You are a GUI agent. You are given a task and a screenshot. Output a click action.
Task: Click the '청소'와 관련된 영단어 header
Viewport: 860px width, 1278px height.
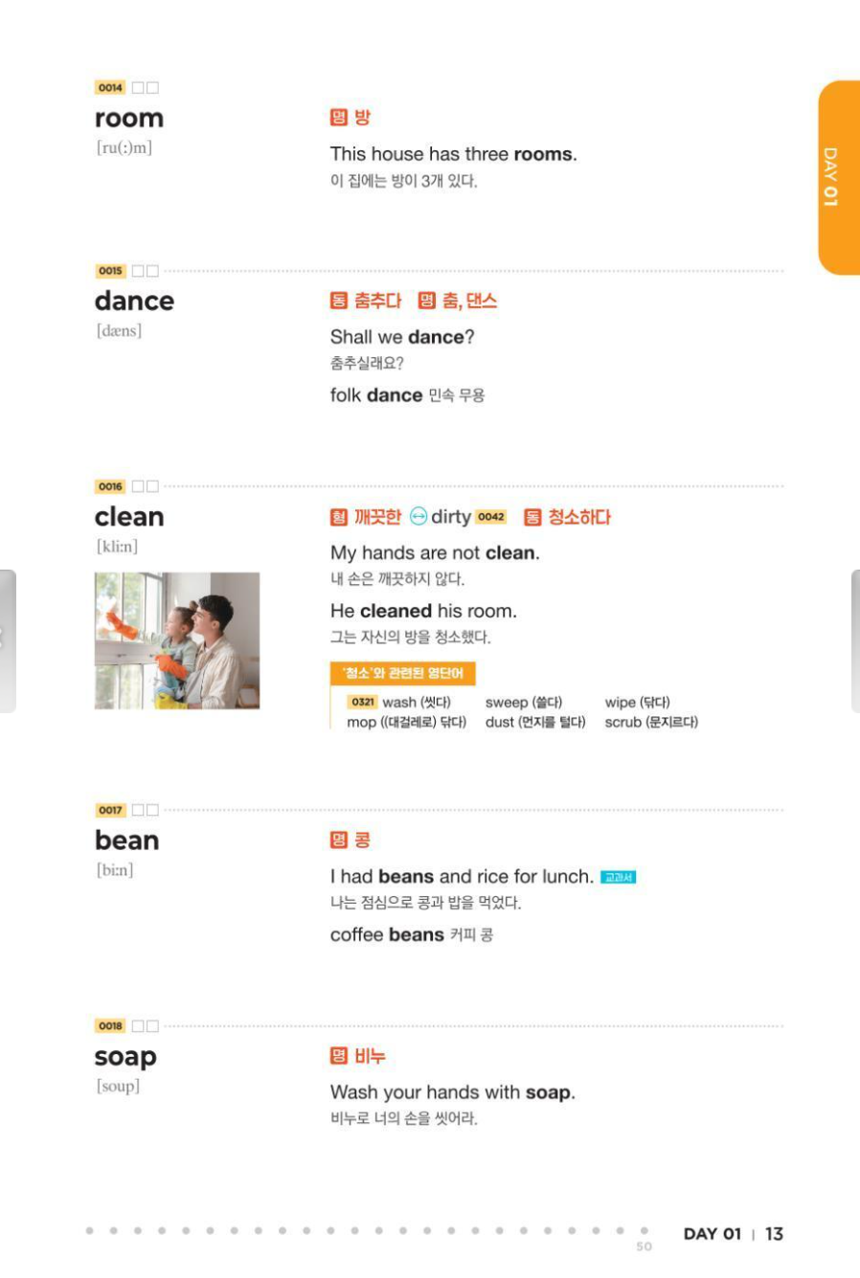pos(403,674)
